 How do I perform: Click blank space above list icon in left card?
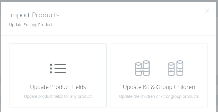tap(58, 53)
